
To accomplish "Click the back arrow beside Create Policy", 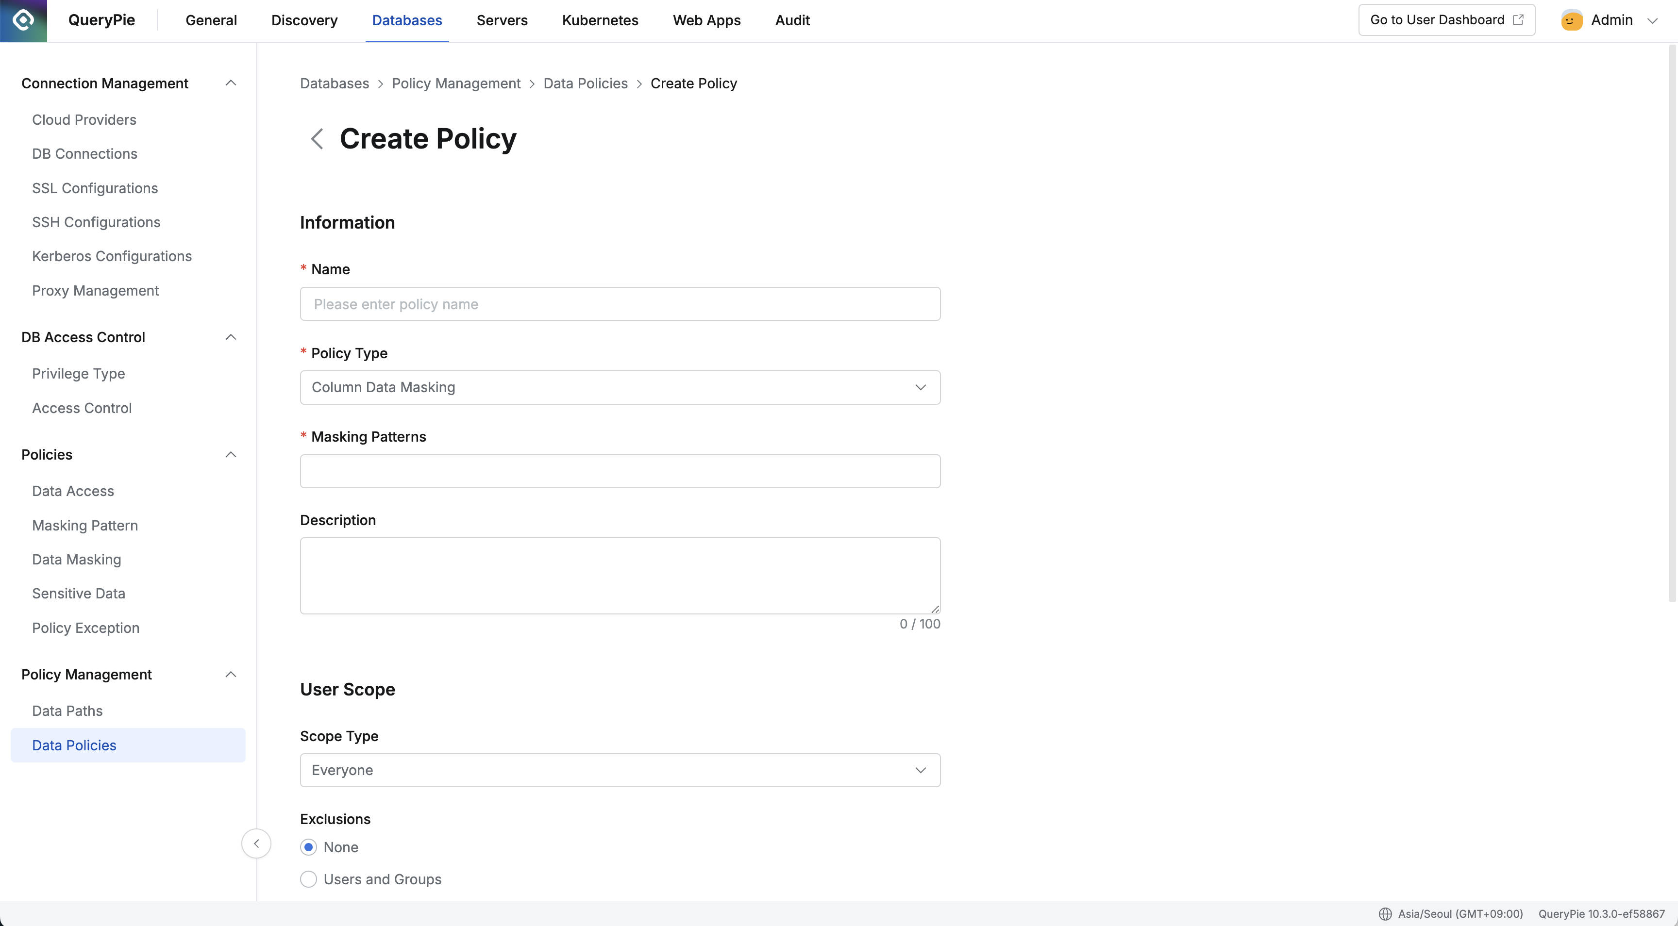I will 317,139.
